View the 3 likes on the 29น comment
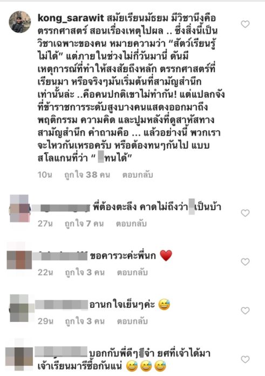This screenshot has width=265, height=376. [85, 321]
